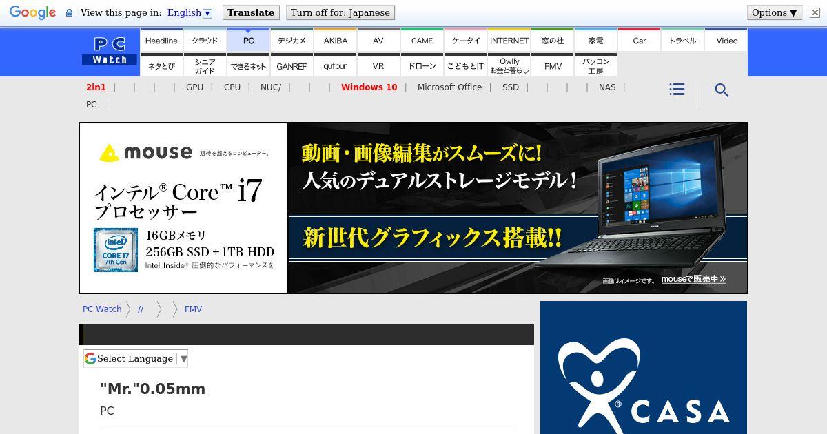Open the GANREF tab
827x434 pixels.
(x=292, y=65)
